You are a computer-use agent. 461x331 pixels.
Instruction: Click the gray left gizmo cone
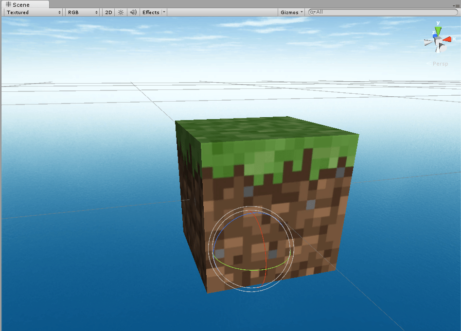coord(428,43)
